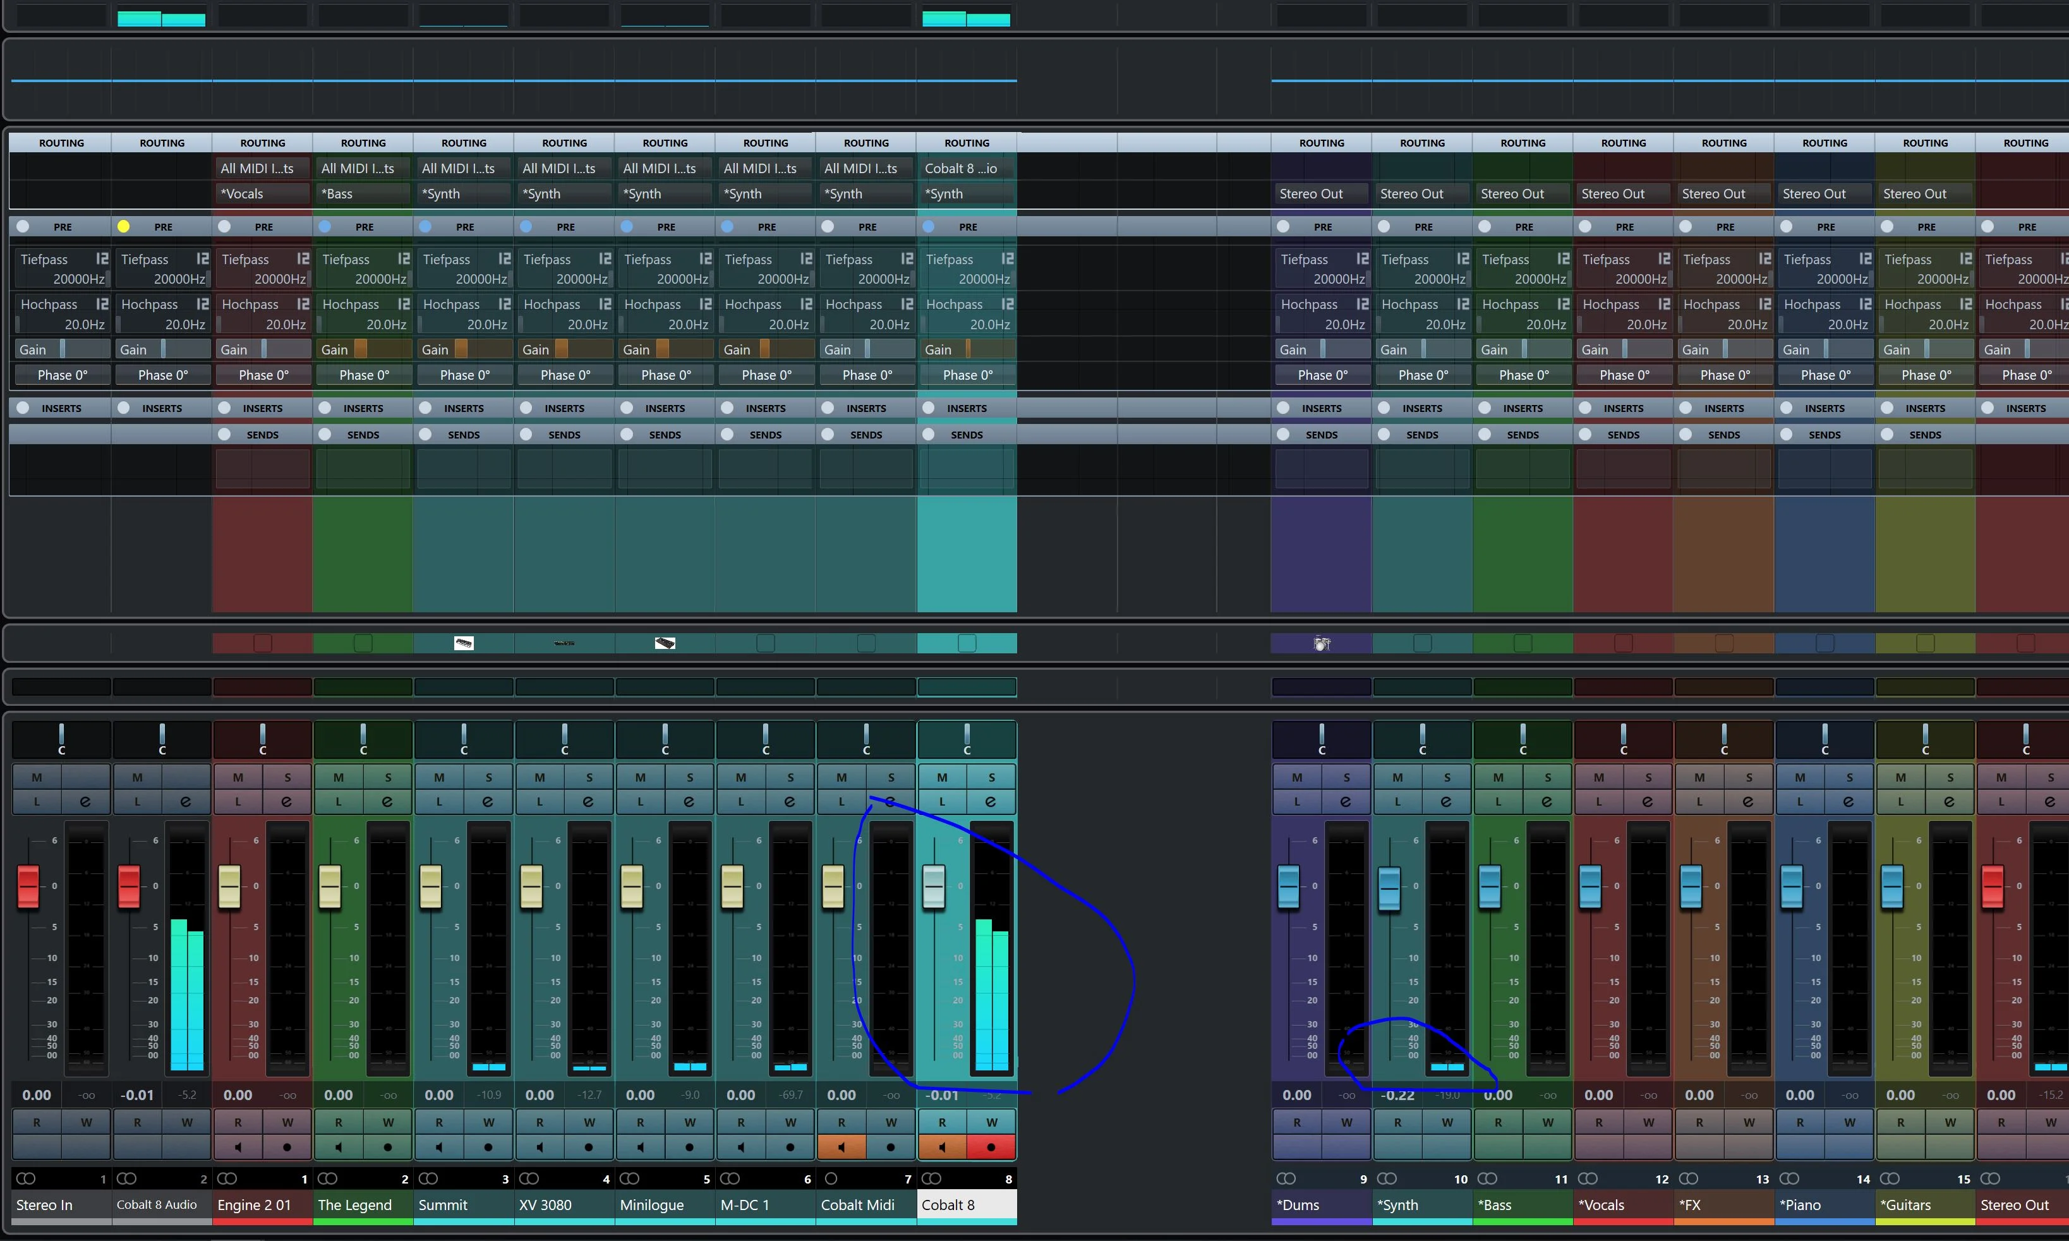Click the monitor speaker icon on Cobalt Midi
The height and width of the screenshot is (1241, 2069).
pos(841,1147)
